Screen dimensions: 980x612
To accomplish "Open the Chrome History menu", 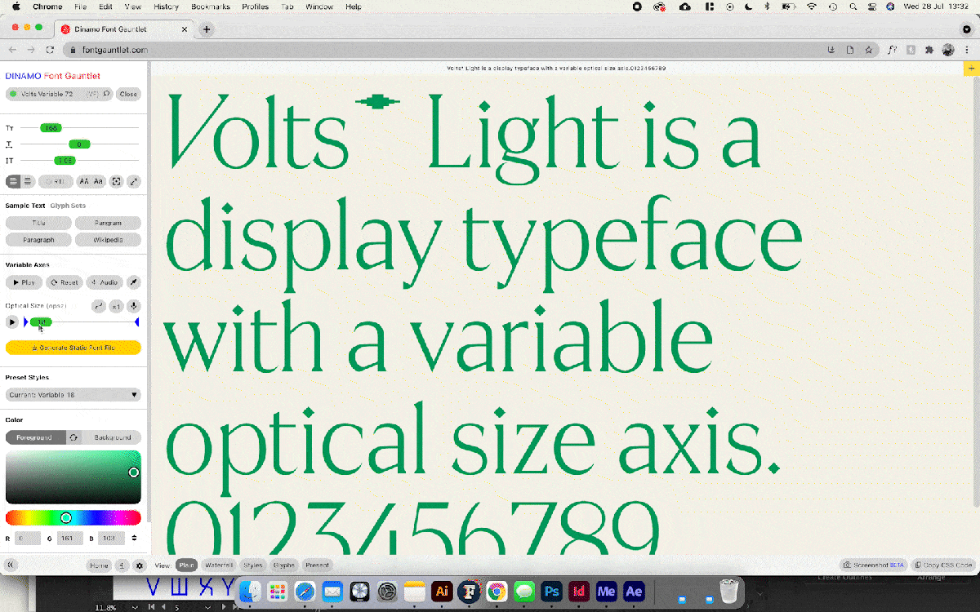I will pos(166,7).
